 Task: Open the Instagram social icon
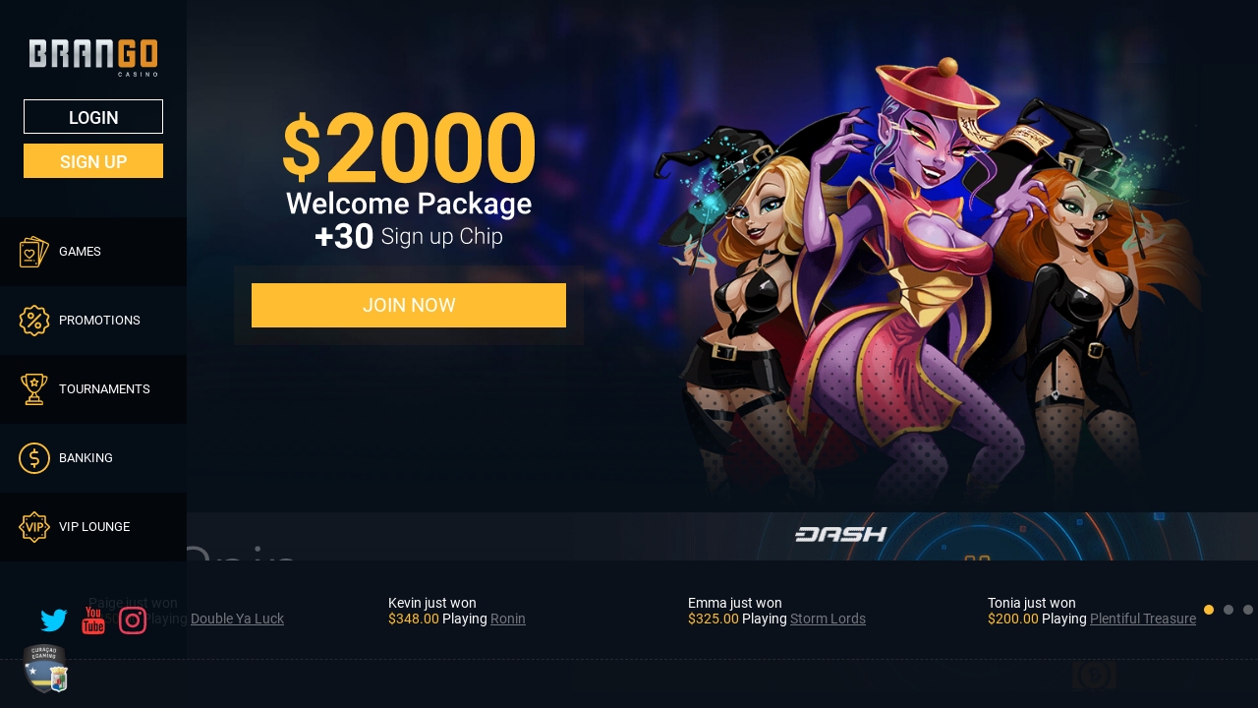coord(133,620)
